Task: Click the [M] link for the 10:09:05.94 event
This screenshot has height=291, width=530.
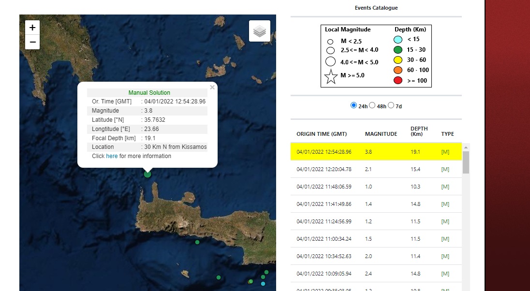Action: coord(445,274)
